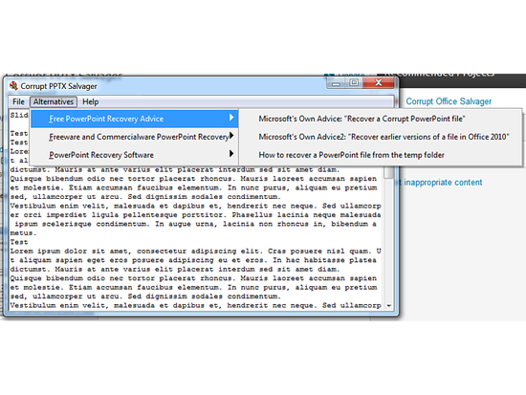Select Freeware and Commercialware PowerPoint Recovery item
The width and height of the screenshot is (526, 395).
point(135,137)
